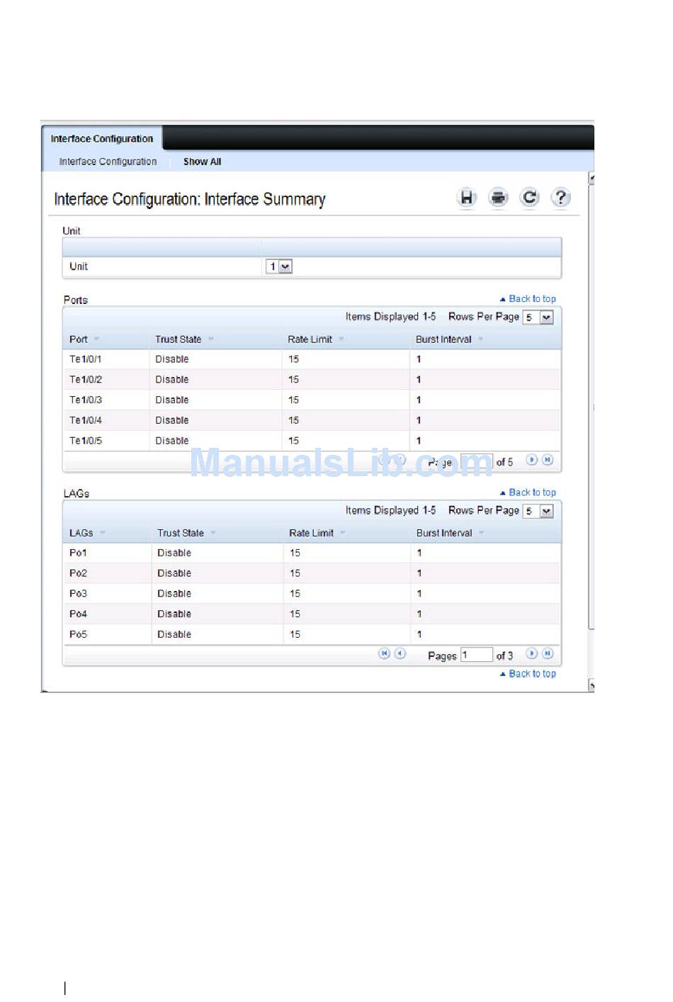Select the Te1/0/1 port row
This screenshot has height=1002, width=673.
click(312, 359)
